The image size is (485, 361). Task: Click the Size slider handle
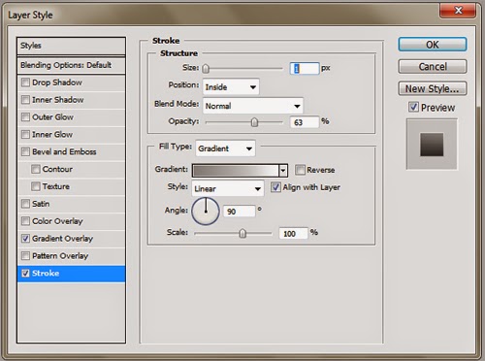(206, 69)
